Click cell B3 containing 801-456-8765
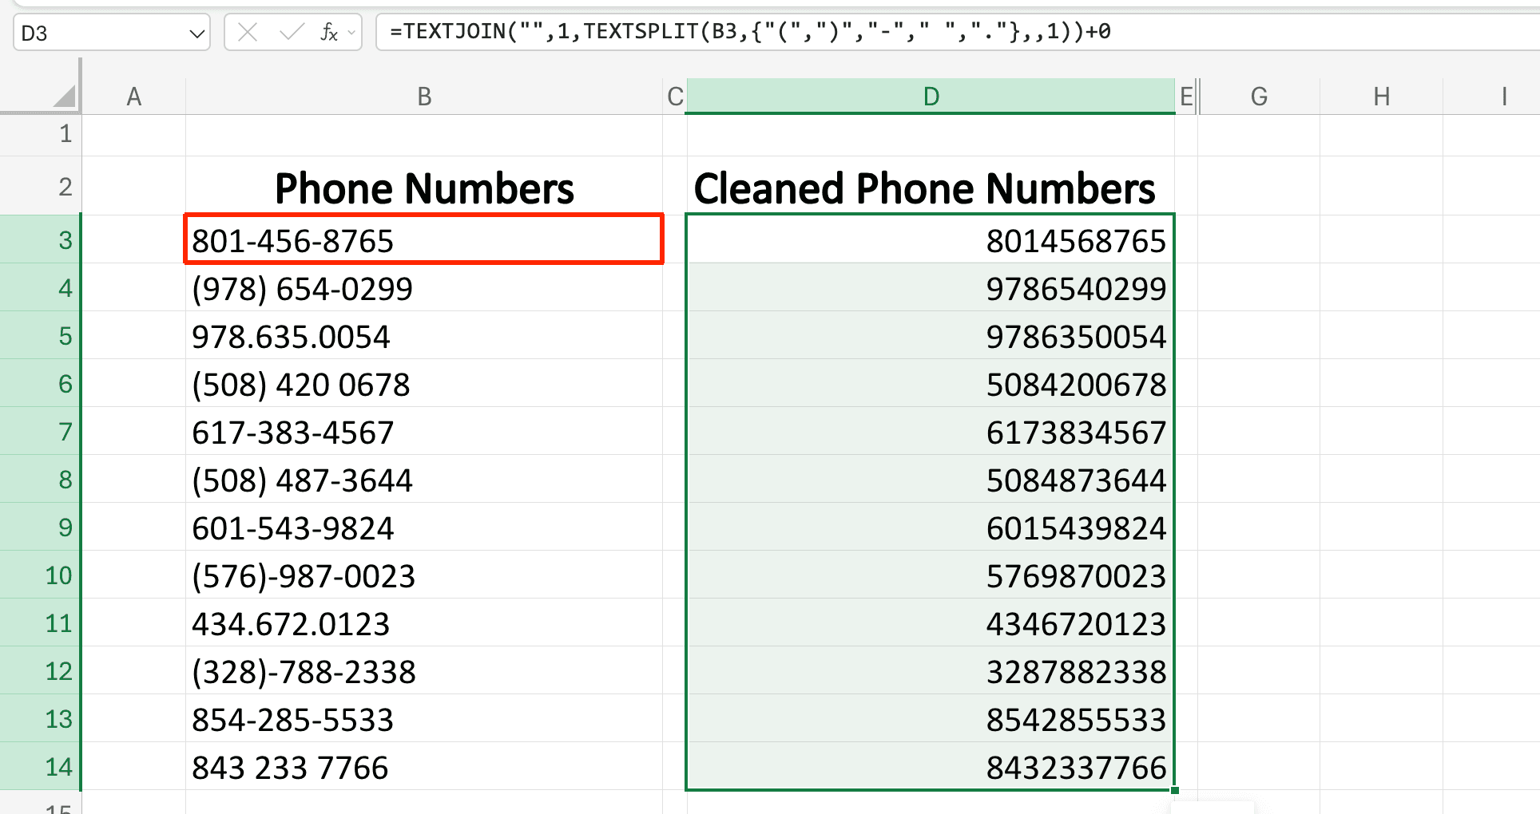The image size is (1540, 814). tap(423, 239)
